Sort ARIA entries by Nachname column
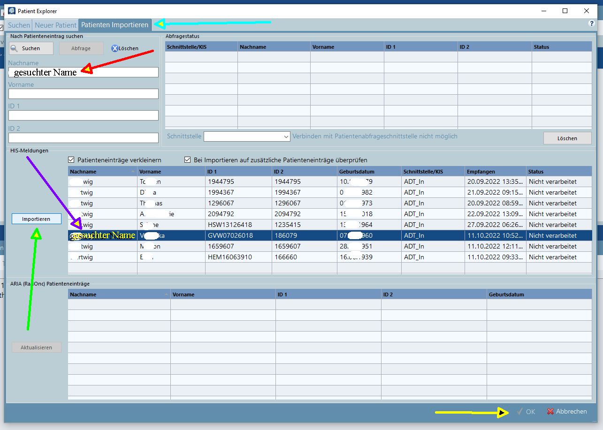Image resolution: width=603 pixels, height=430 pixels. [119, 294]
